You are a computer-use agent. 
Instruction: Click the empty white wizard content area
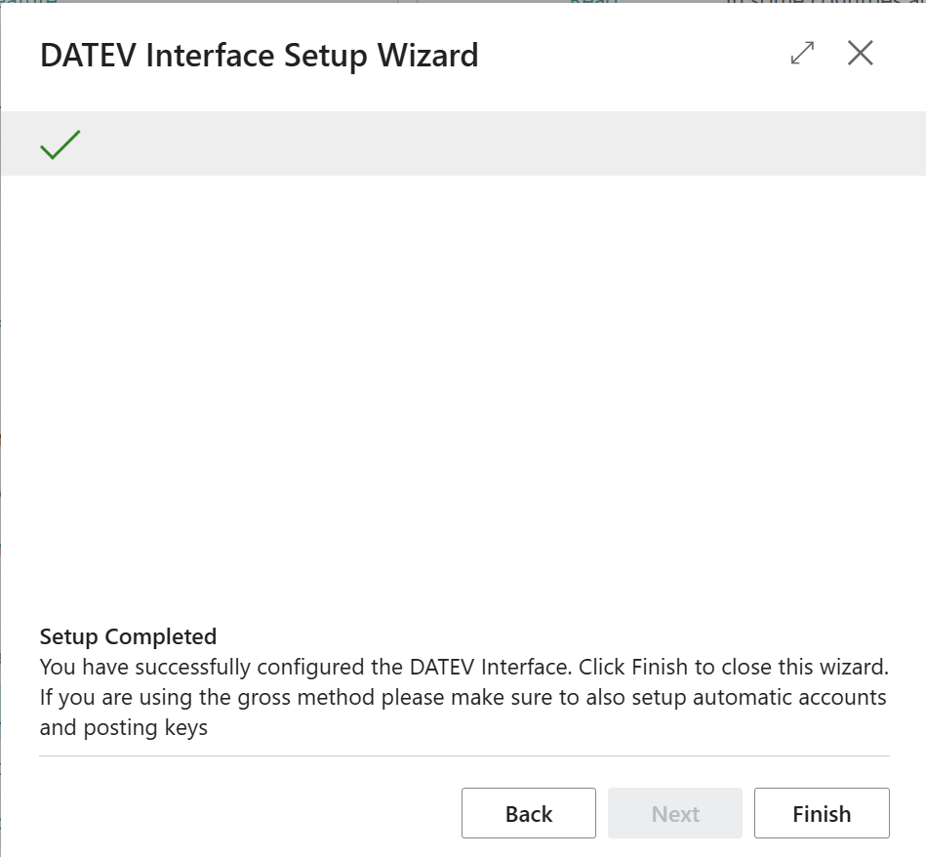pos(463,390)
